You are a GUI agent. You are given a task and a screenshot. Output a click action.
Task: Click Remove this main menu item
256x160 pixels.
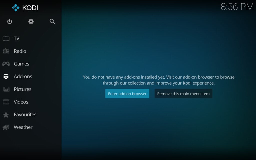[183, 94]
